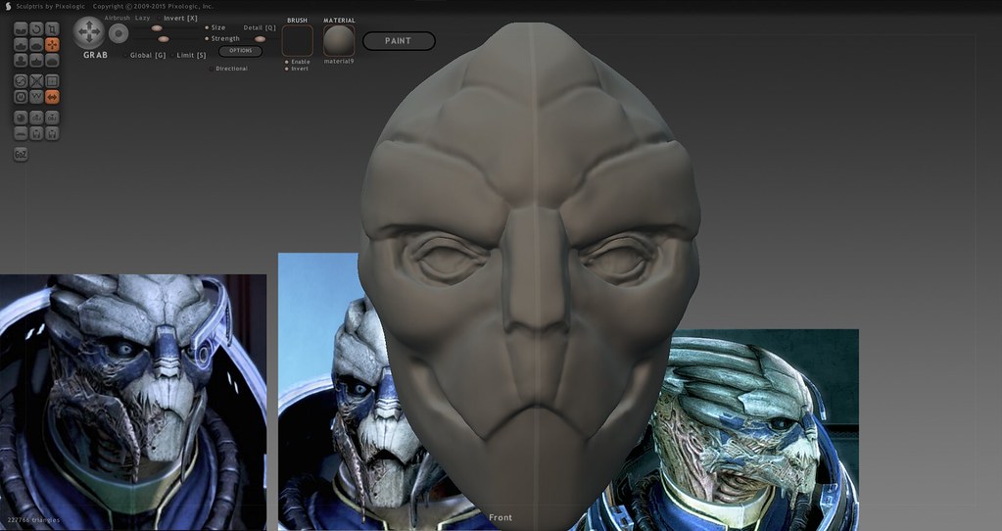This screenshot has width=1002, height=531.
Task: Select the Rotate tool
Action: (36, 28)
